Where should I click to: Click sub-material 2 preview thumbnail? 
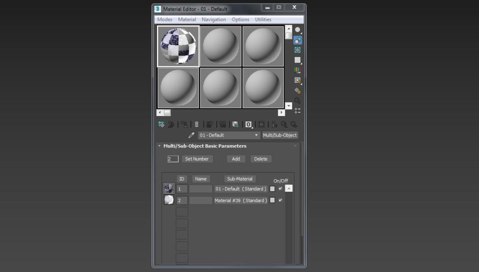169,200
